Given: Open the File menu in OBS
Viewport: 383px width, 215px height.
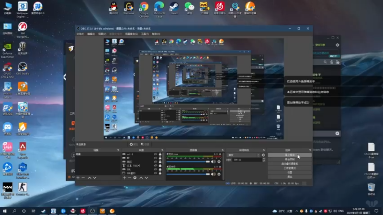Looking at the screenshot, I should (x=80, y=34).
